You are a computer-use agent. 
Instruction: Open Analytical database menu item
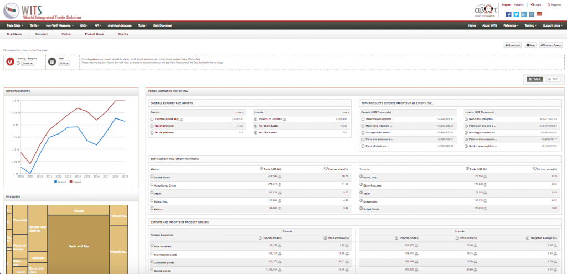120,25
